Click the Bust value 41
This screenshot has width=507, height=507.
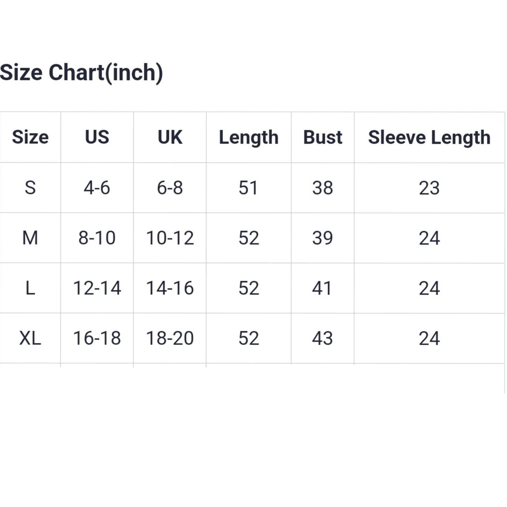click(x=322, y=288)
